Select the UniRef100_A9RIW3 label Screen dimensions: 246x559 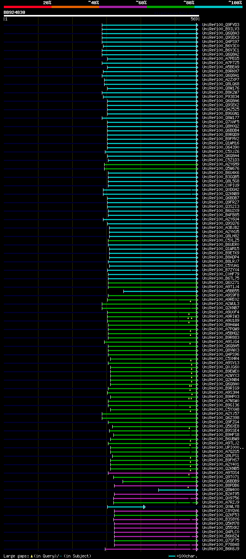(221, 317)
